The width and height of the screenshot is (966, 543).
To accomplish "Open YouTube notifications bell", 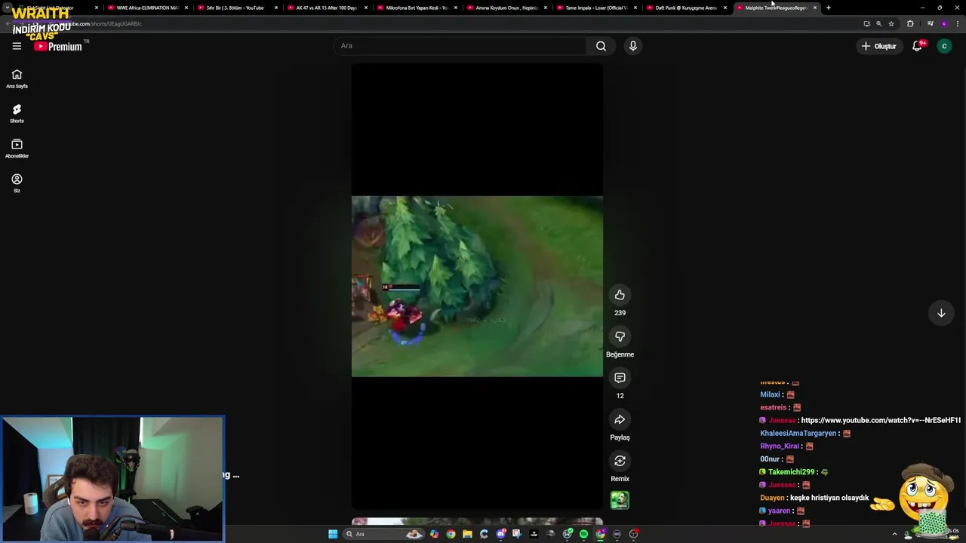I will coord(918,46).
